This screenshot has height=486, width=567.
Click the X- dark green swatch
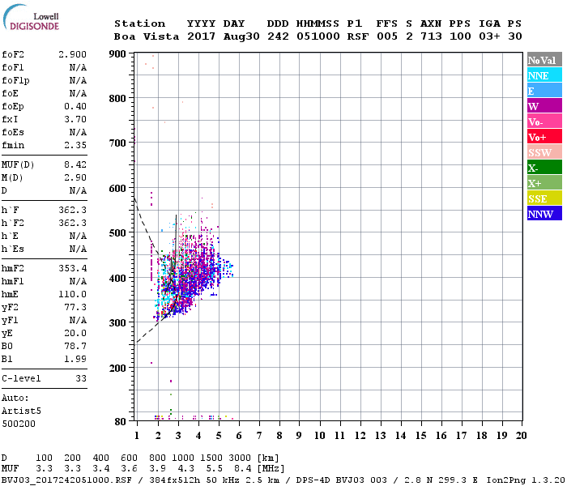[544, 168]
